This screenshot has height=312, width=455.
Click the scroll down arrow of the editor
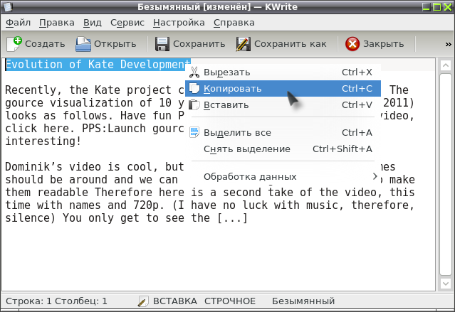pos(446,284)
